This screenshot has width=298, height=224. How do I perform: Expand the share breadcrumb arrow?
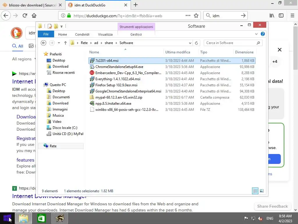tap(116, 43)
